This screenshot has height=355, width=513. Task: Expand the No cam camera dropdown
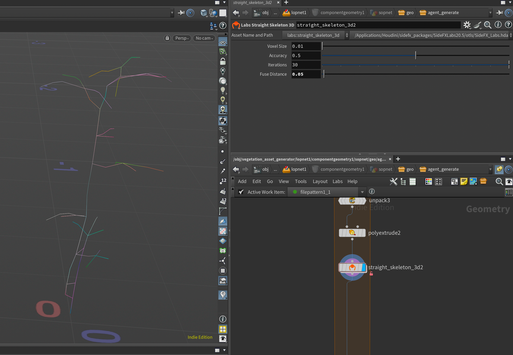(x=204, y=38)
